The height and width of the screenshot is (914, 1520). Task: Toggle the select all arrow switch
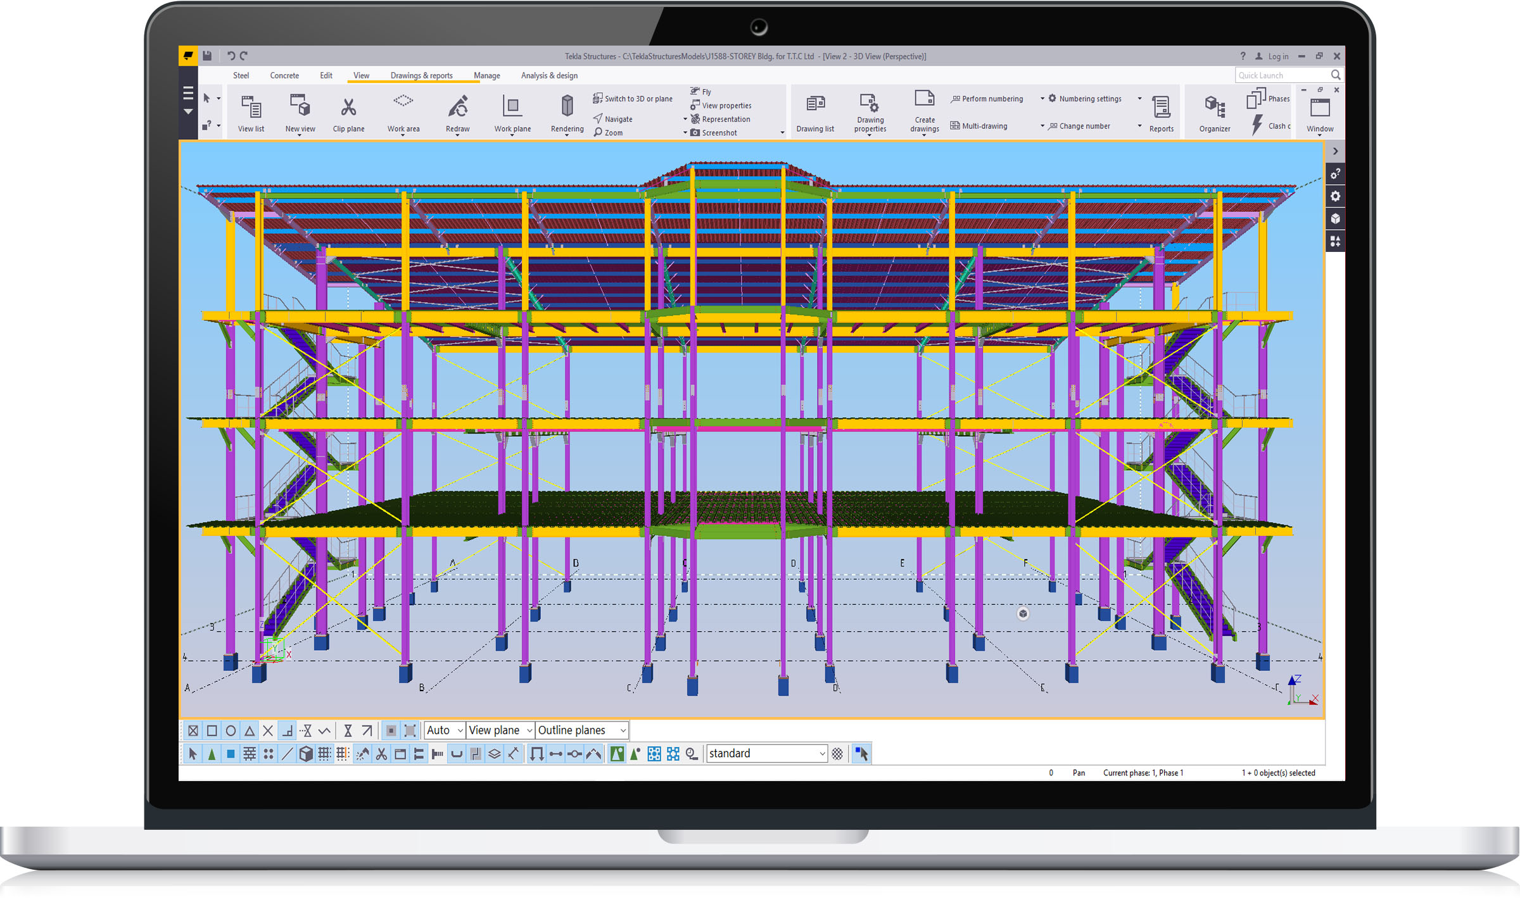(193, 753)
